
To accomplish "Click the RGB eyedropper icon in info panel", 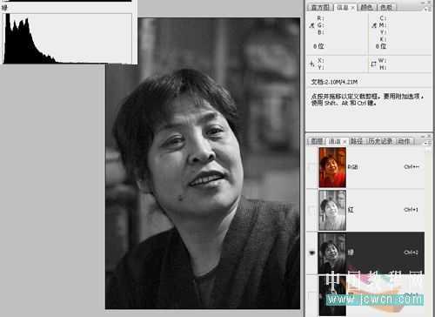I will click(x=311, y=25).
